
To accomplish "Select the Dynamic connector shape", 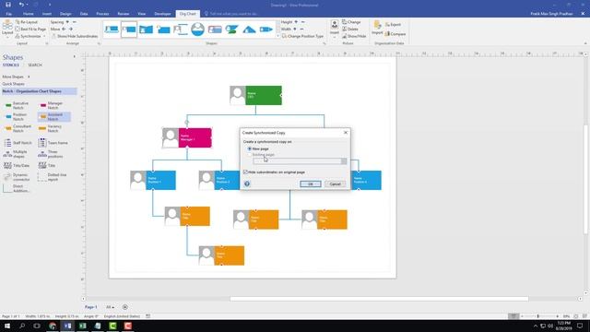I will [18, 177].
